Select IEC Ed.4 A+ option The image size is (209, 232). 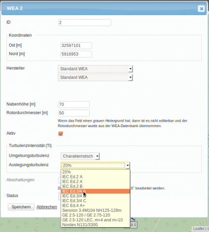point(96,205)
